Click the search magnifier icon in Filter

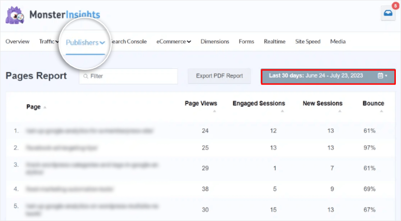pos(86,76)
